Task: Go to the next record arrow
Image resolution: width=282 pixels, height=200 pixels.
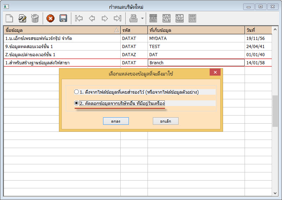Action: coord(105,18)
